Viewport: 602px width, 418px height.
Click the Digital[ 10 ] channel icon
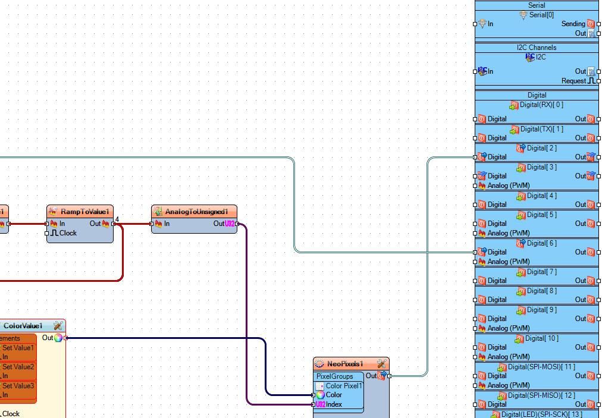(519, 338)
